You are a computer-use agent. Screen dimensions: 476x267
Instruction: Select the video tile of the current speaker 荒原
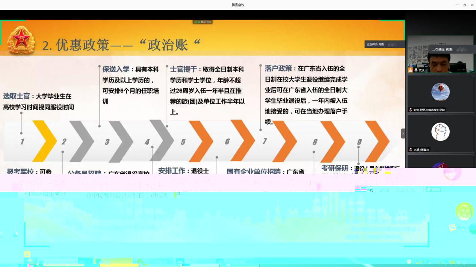[441, 54]
